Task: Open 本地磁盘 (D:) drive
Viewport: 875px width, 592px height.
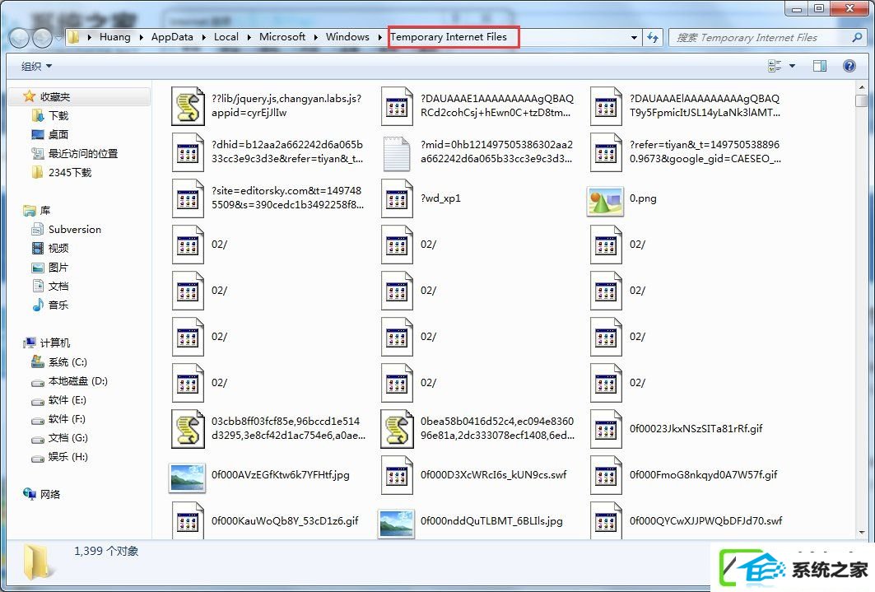Action: pyautogui.click(x=77, y=381)
